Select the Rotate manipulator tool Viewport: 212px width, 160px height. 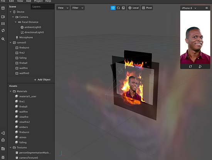(x=118, y=8)
